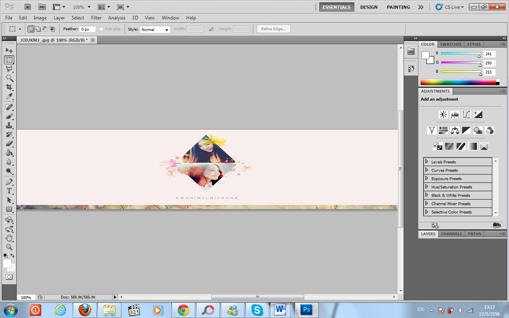509x318 pixels.
Task: Open the Arrange Documents dropdown
Action: [104, 7]
